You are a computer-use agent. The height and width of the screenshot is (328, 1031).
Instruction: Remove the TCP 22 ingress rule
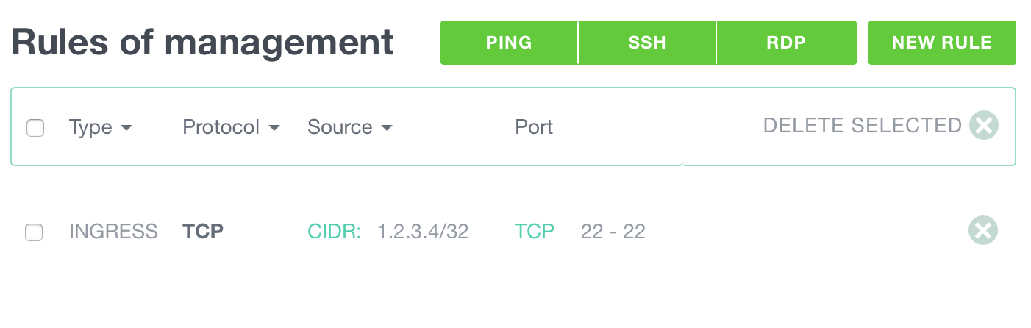(x=983, y=230)
